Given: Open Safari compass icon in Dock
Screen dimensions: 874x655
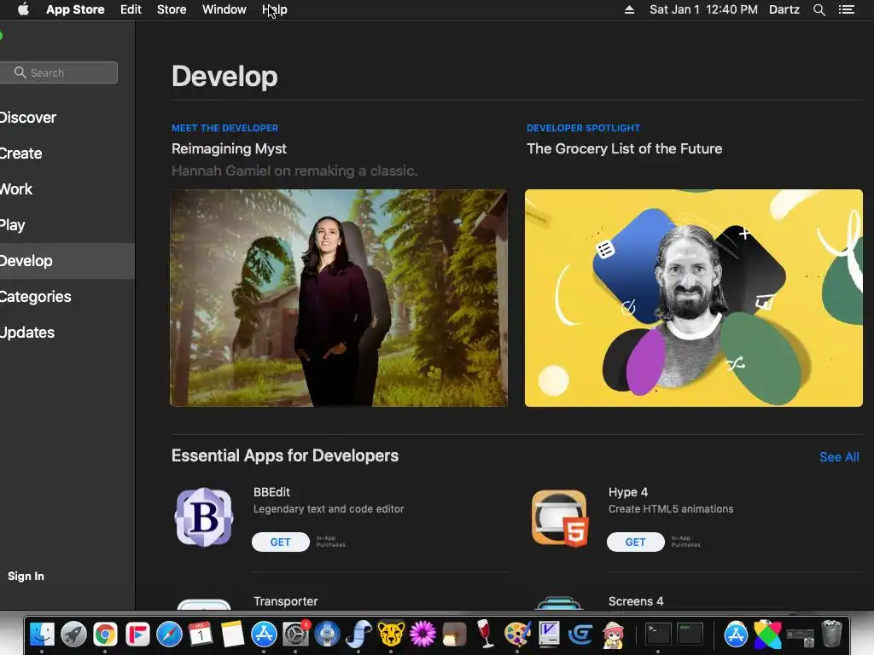Looking at the screenshot, I should coord(169,634).
